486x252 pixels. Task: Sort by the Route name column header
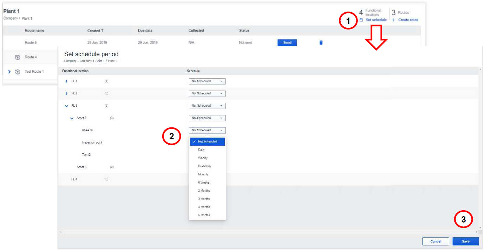point(34,31)
